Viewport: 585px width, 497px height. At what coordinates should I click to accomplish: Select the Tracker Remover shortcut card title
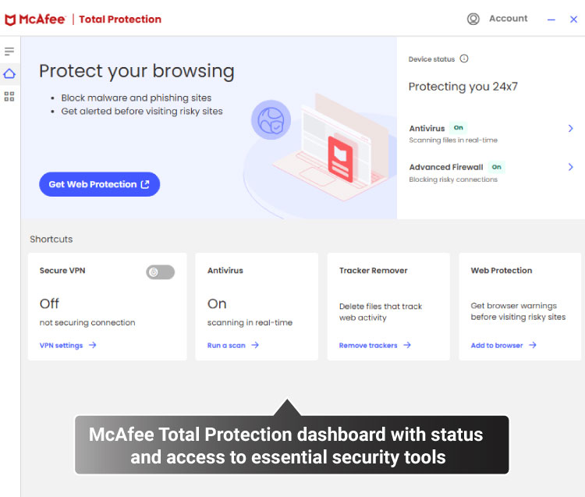point(373,271)
